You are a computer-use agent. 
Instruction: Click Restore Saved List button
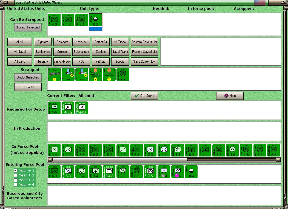pos(144,52)
